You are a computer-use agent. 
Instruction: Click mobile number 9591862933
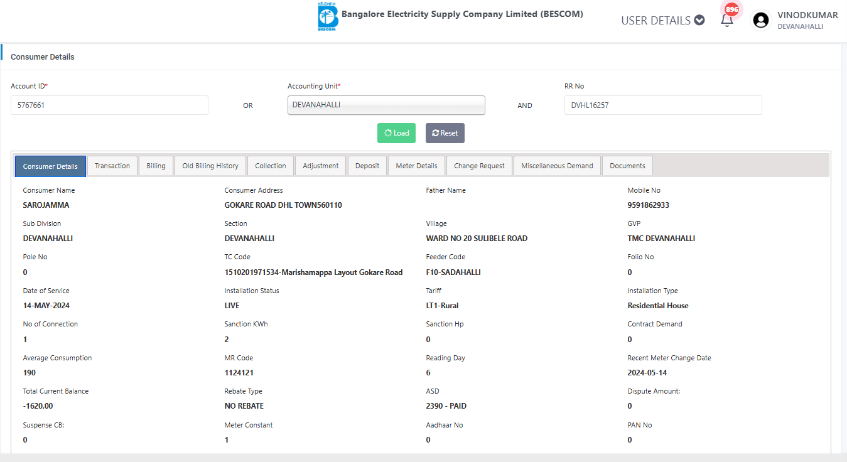coord(649,205)
